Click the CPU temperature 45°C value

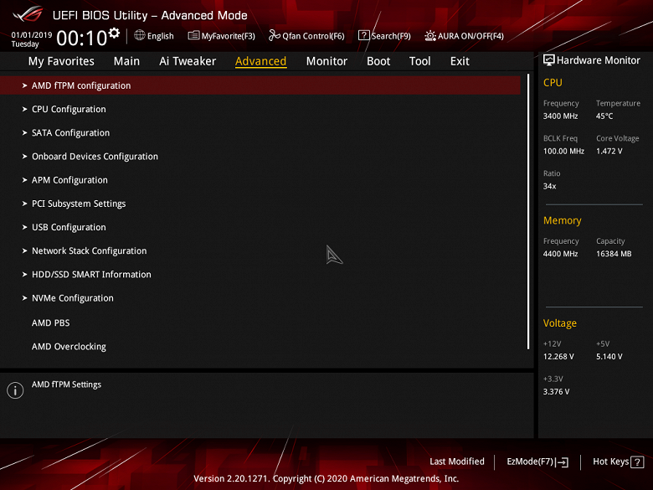click(604, 116)
